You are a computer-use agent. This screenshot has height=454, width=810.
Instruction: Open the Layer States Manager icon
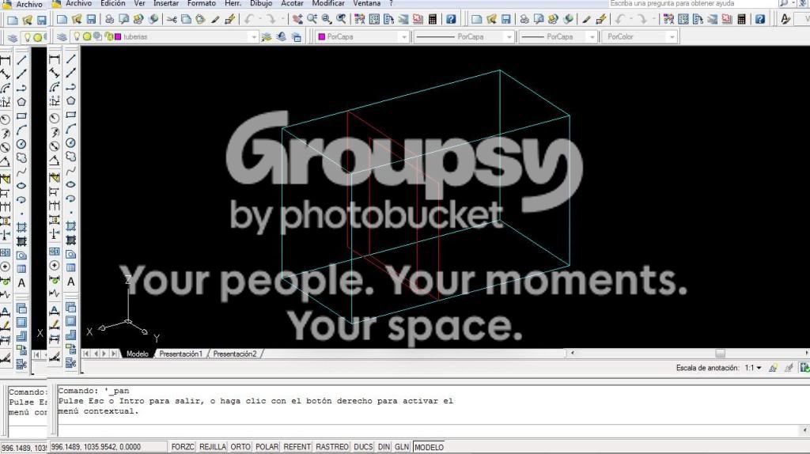(x=297, y=37)
